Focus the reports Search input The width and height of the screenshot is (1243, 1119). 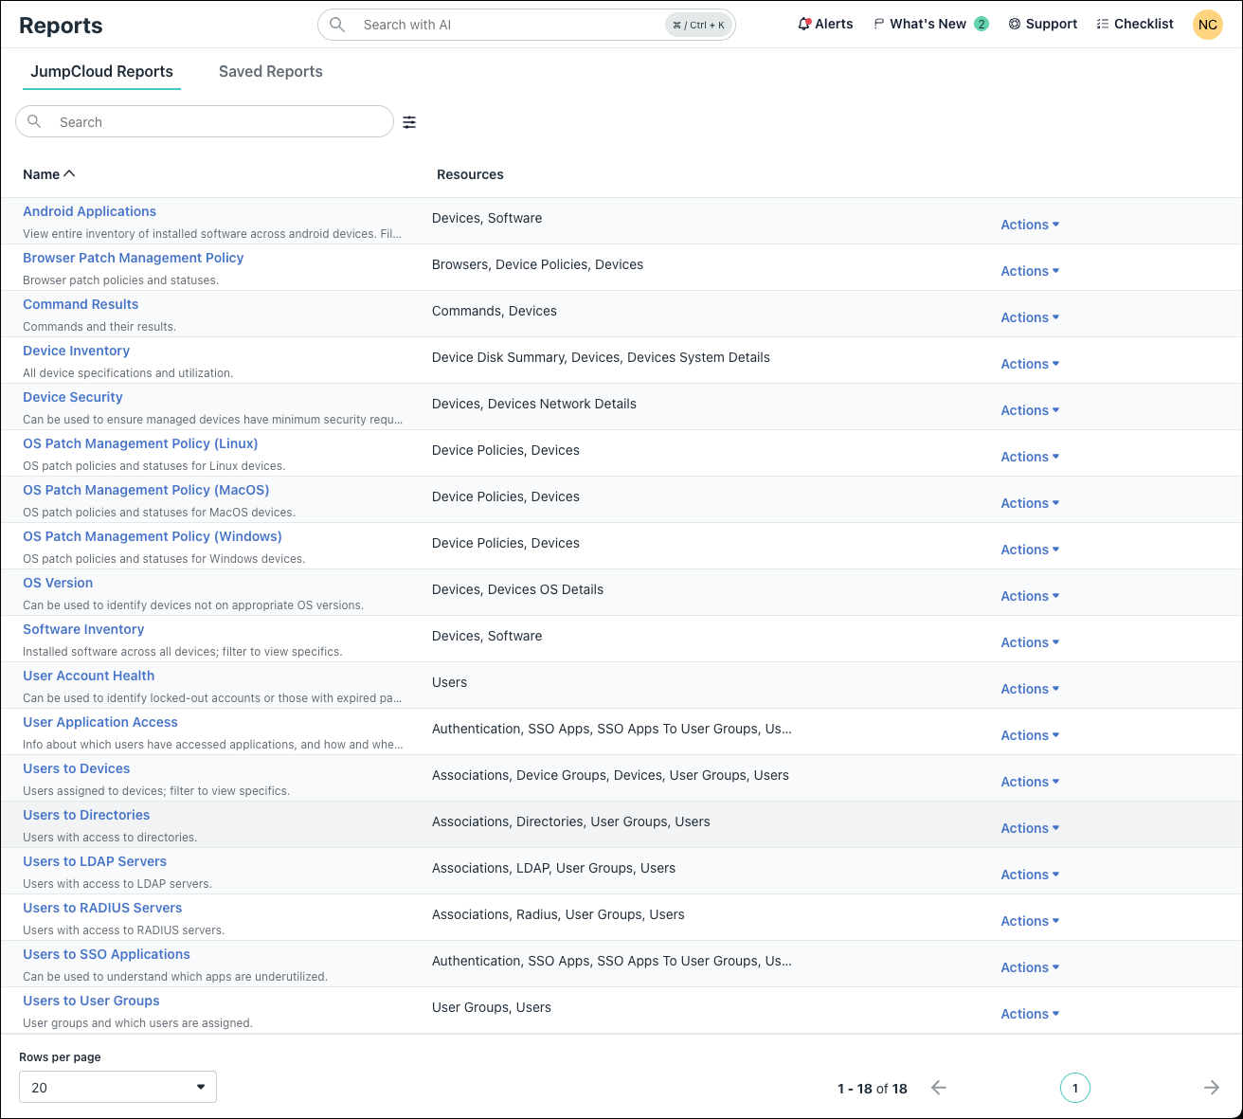[x=205, y=121]
